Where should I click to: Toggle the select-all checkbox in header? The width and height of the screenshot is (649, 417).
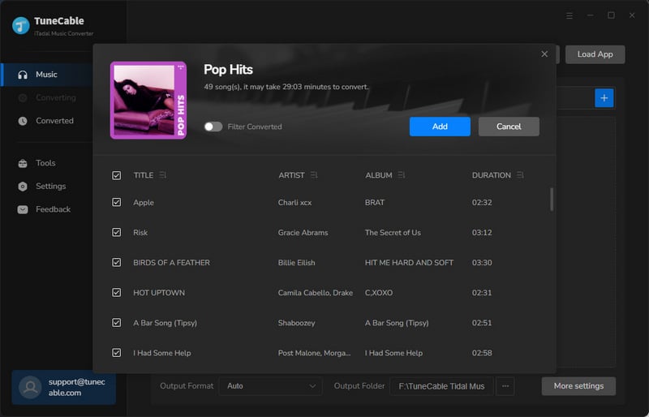pos(116,175)
